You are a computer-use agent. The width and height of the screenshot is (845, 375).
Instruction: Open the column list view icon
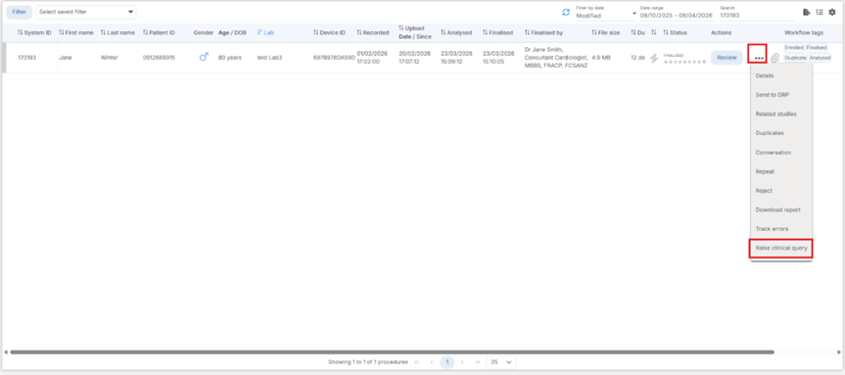point(820,12)
